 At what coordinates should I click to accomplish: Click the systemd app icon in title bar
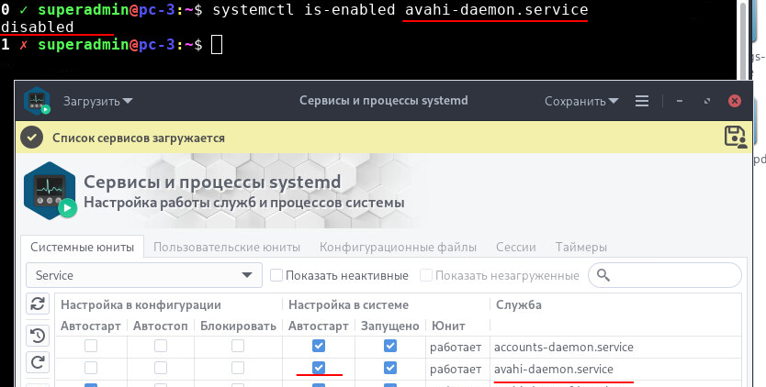point(37,101)
